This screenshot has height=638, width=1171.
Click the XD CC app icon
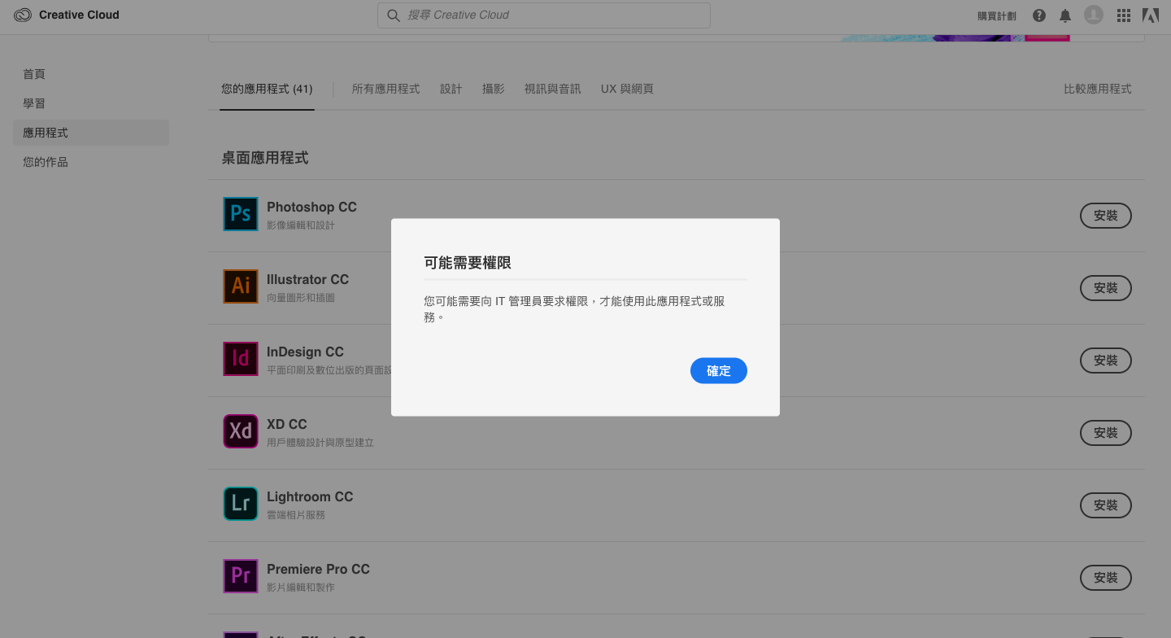[x=241, y=430]
